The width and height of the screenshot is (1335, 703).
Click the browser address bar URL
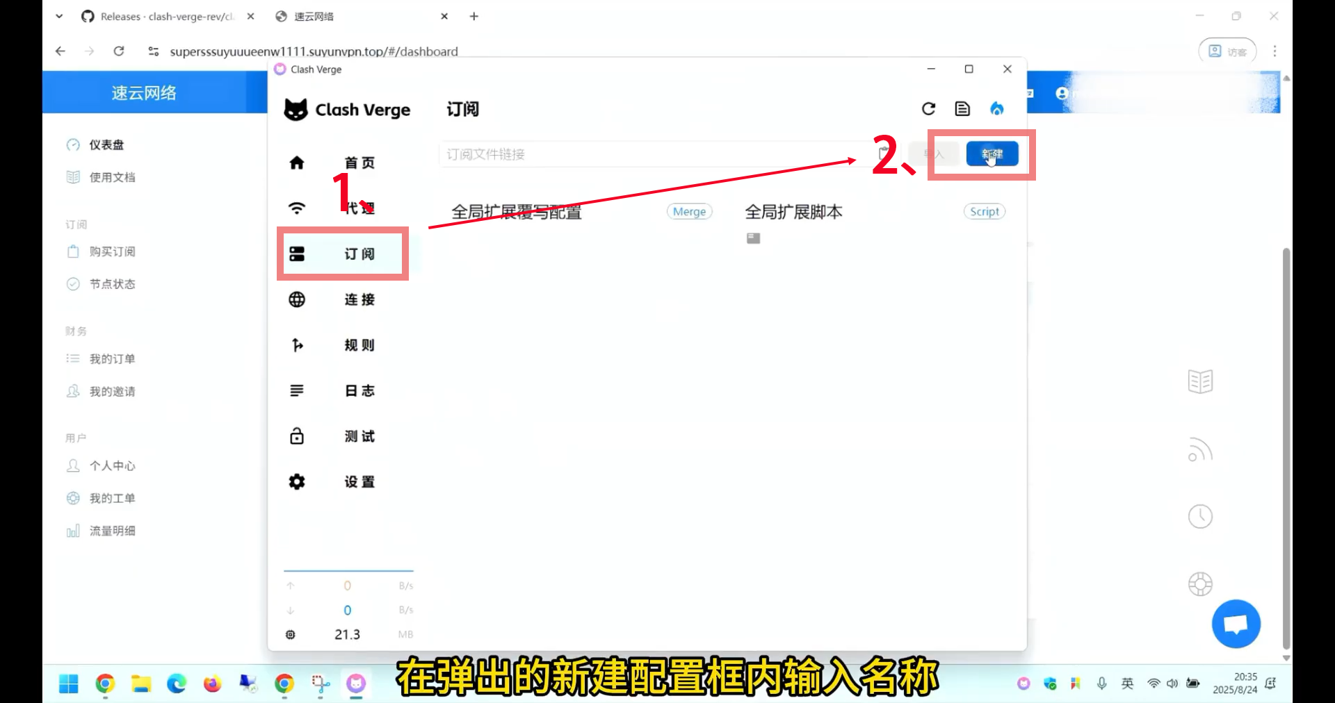coord(314,51)
